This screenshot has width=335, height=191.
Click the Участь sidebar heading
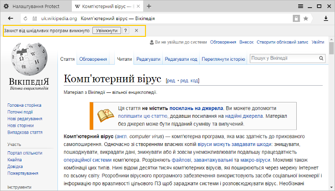(14, 145)
